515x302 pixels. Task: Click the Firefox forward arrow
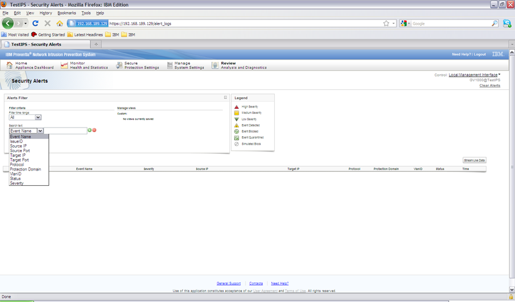pos(18,23)
